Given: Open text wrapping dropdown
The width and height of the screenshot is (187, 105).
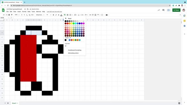Looking at the screenshot, I should 82,15.
